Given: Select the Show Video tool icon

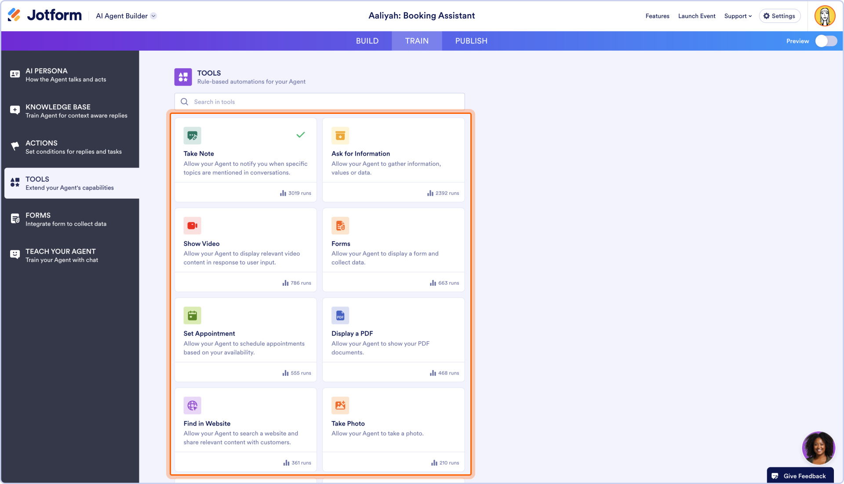Looking at the screenshot, I should 192,226.
